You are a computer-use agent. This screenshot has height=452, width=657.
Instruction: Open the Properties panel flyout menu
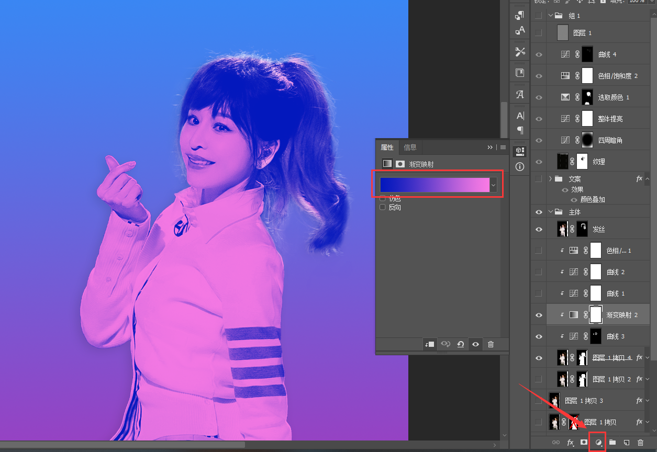click(503, 148)
